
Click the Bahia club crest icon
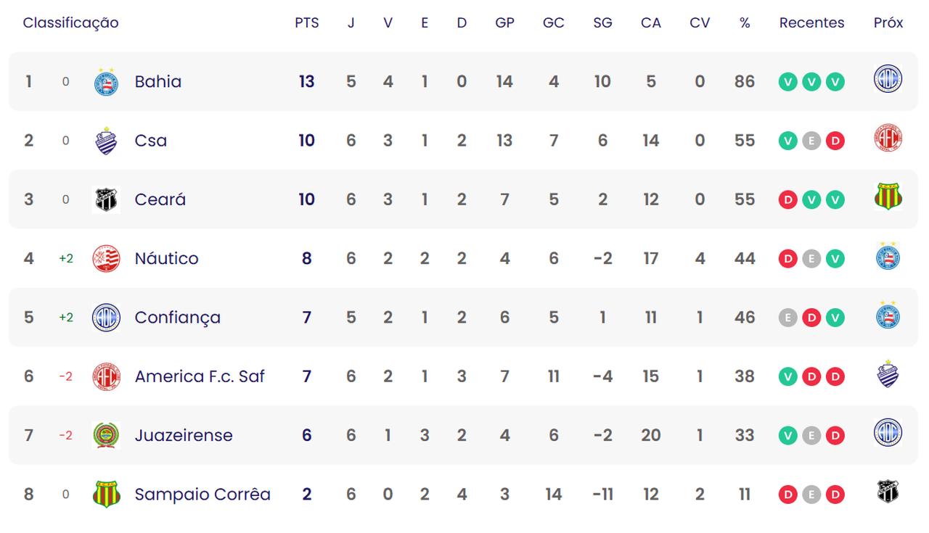tap(107, 82)
